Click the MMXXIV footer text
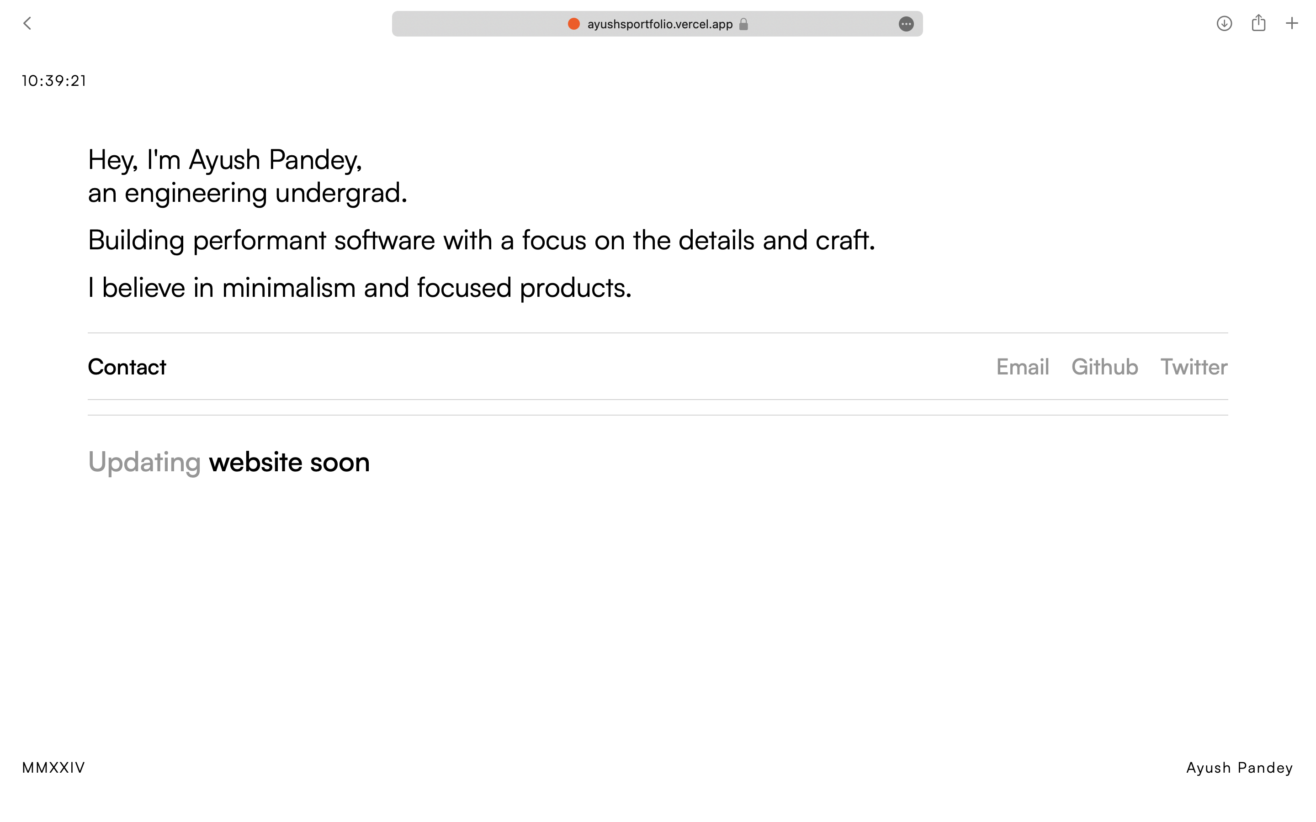The width and height of the screenshot is (1316, 822). tap(53, 768)
